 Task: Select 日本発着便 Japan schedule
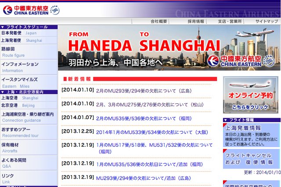[29, 33]
